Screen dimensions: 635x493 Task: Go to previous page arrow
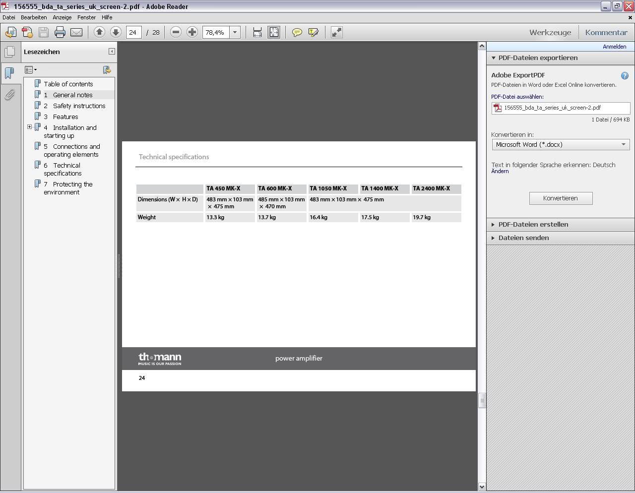[x=99, y=32]
